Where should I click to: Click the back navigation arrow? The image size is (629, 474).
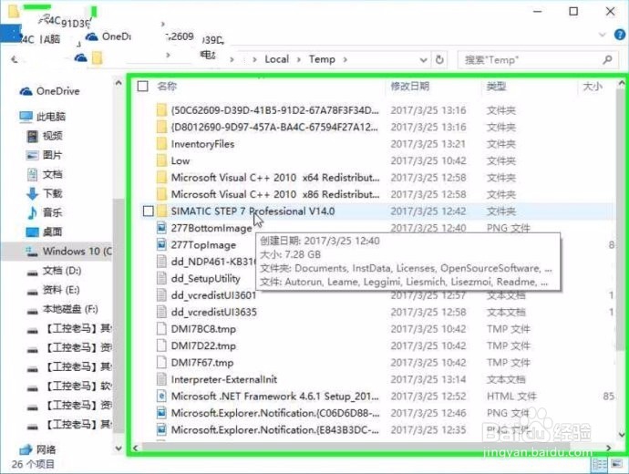(15, 60)
